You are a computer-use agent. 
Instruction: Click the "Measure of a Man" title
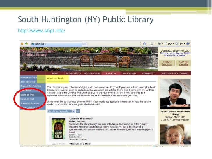(x=80, y=144)
